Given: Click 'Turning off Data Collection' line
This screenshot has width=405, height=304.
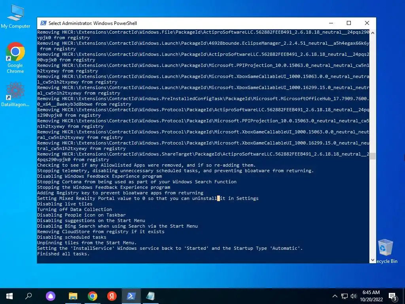Looking at the screenshot, I should pyautogui.click(x=74, y=209).
